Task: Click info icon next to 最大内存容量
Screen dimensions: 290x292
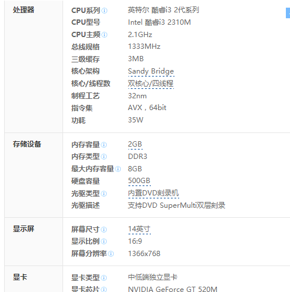Action: tap(118, 169)
